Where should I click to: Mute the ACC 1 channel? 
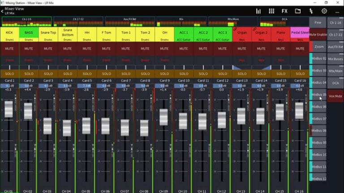point(184,49)
